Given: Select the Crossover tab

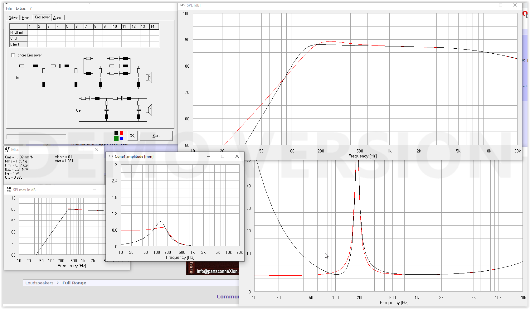Looking at the screenshot, I should tap(42, 17).
